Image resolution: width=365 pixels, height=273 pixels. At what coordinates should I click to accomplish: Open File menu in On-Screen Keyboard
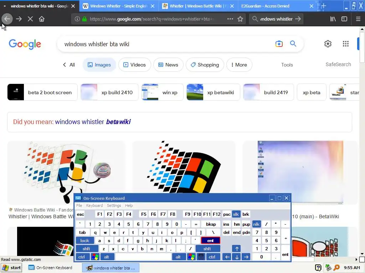pyautogui.click(x=79, y=205)
